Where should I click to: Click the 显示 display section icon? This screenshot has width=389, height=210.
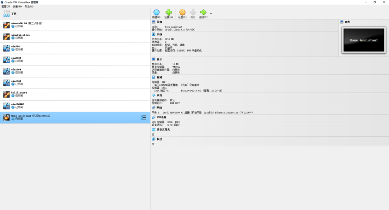pyautogui.click(x=153, y=59)
